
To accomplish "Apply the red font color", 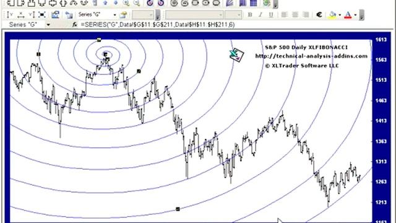I will coord(348,15).
